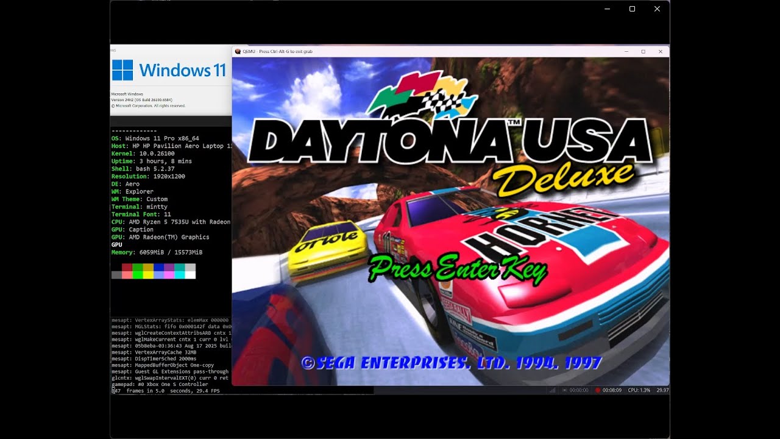Minimize the QEMU window
The width and height of the screenshot is (780, 439).
click(627, 52)
